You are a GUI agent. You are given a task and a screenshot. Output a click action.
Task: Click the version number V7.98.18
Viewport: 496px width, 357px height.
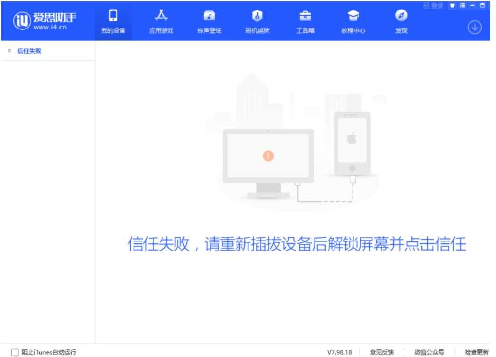339,352
